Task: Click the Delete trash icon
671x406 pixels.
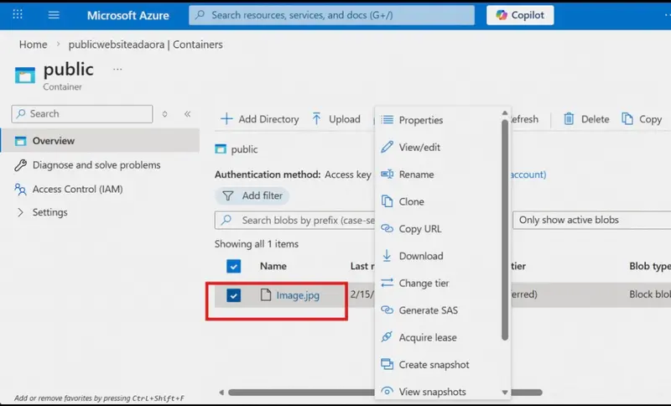Action: pyautogui.click(x=569, y=119)
